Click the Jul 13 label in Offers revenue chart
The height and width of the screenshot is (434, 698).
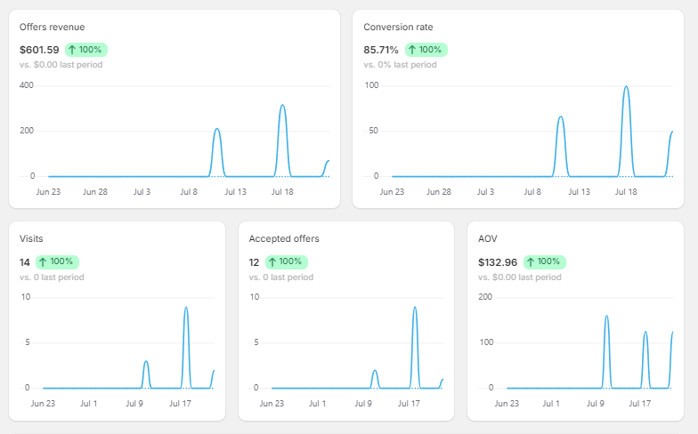point(235,191)
